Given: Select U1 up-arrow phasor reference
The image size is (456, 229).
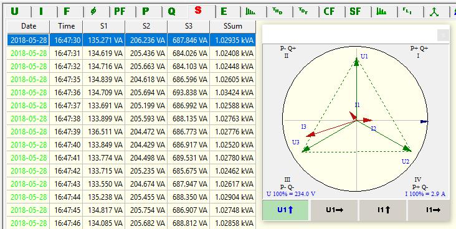Looking at the screenshot, I should [x=285, y=210].
